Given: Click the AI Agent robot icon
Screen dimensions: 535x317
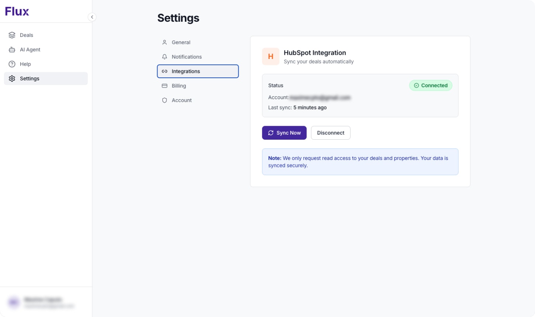Looking at the screenshot, I should 12,50.
